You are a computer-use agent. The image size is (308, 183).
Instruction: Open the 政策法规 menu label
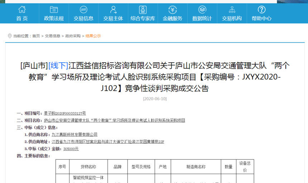(x=54, y=19)
